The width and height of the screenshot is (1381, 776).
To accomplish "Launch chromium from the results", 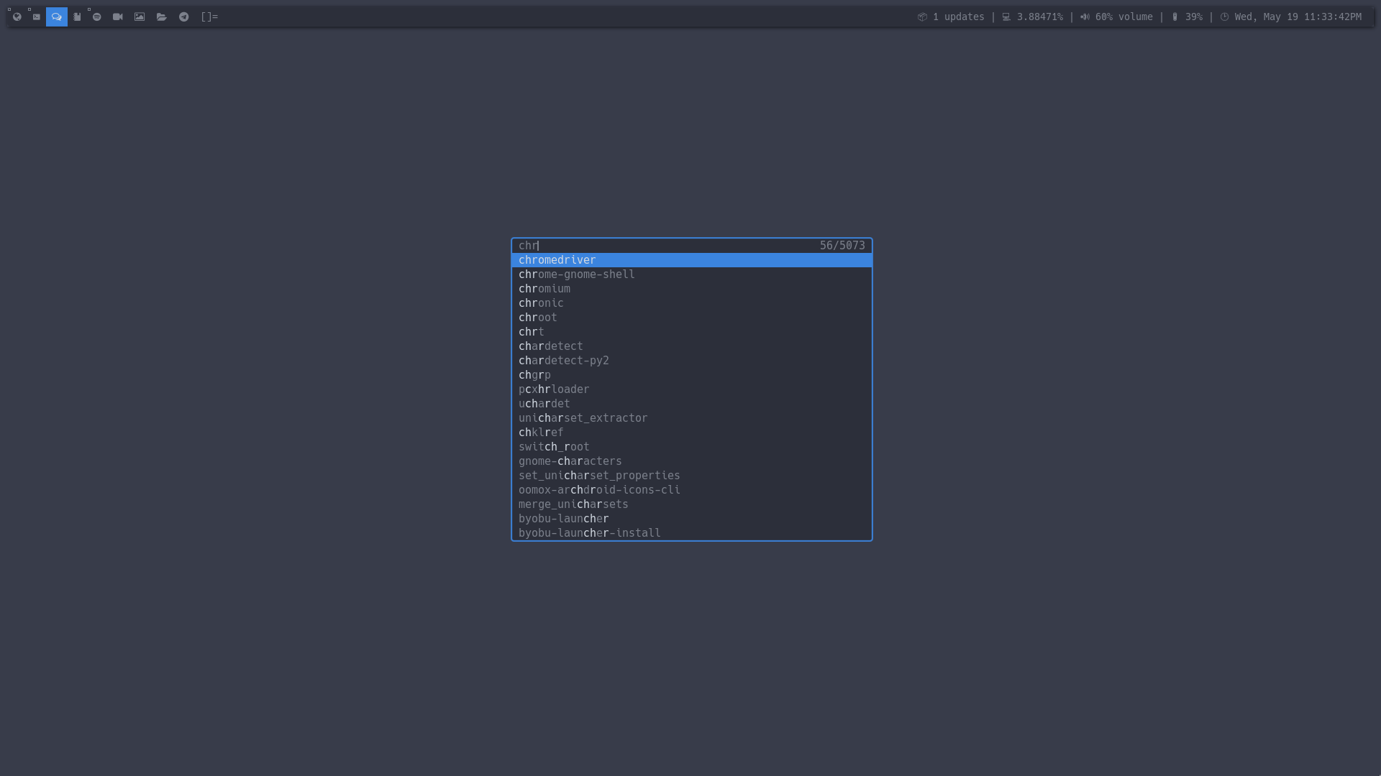I will (x=692, y=289).
